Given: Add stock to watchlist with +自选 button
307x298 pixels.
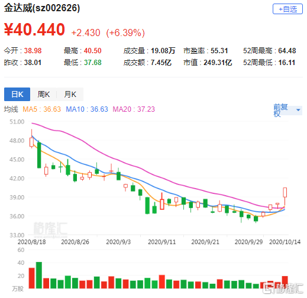Looking at the screenshot, I should click(287, 9).
